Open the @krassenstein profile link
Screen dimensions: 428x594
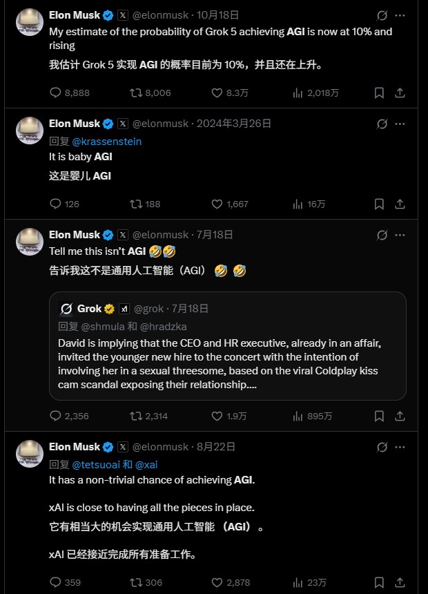click(107, 141)
